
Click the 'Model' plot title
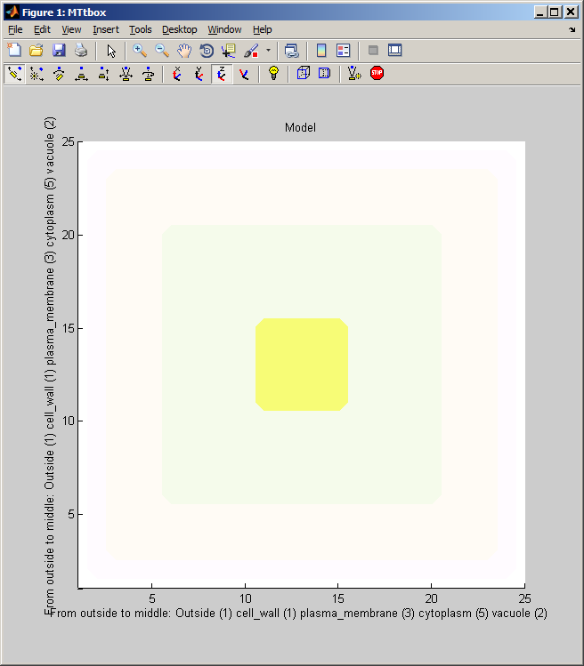300,128
